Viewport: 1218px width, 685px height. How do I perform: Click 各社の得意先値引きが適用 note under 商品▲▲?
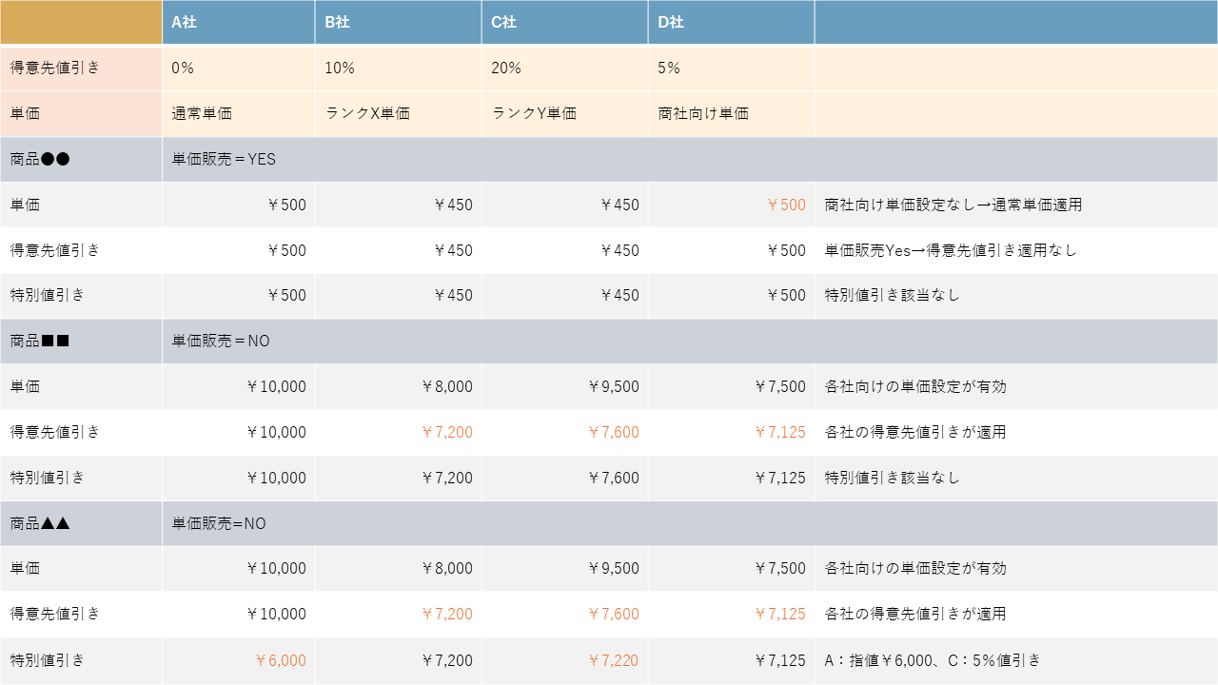pos(915,614)
